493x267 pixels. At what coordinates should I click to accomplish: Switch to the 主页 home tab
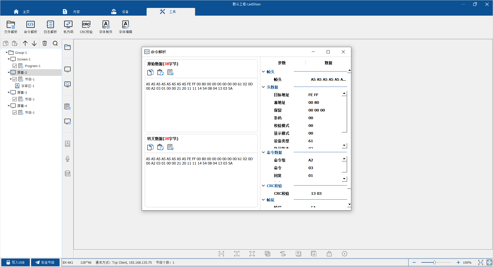(x=22, y=12)
